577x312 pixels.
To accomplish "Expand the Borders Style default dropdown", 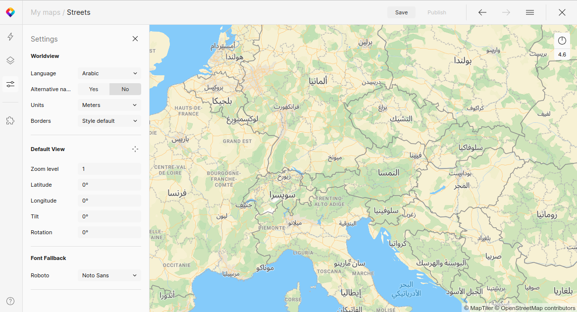I will (109, 121).
